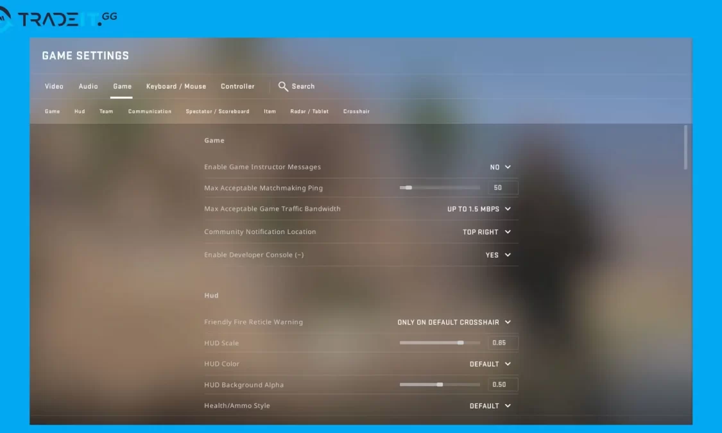Open the Video settings tab
722x433 pixels.
[x=54, y=87]
